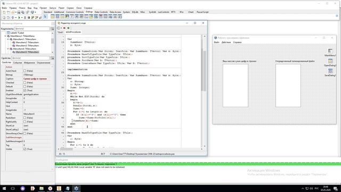
Task: Pick the TSaveDialog component in the Dialogs palette
Action: click(58, 17)
